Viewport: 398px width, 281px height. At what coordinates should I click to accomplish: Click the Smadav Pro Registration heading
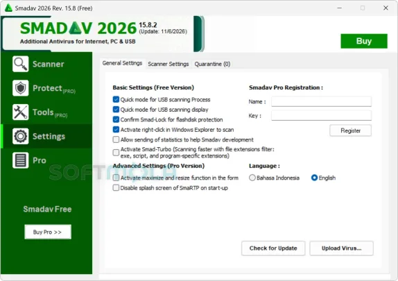pos(286,87)
